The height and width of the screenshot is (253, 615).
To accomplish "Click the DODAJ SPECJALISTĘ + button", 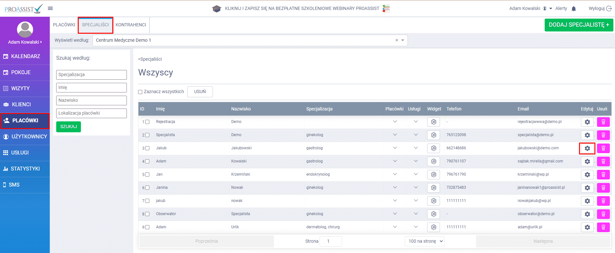I will click(x=579, y=25).
